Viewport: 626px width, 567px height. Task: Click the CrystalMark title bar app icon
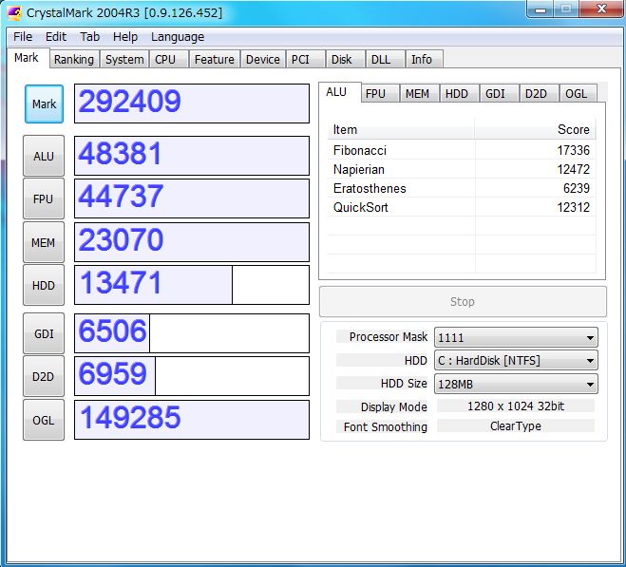pyautogui.click(x=14, y=12)
